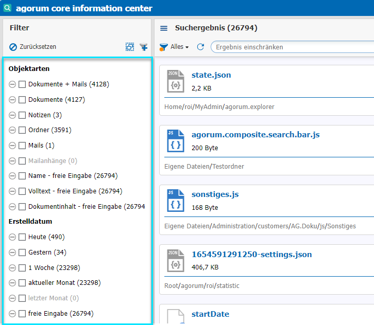Click the sonstiges.js path ending in js/Sonstiges

(x=260, y=226)
